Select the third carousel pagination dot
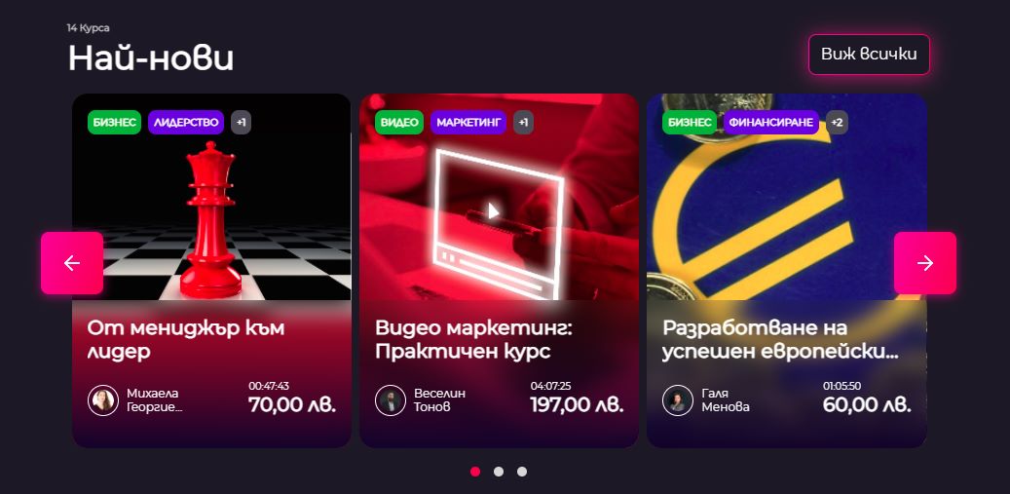Image resolution: width=1010 pixels, height=494 pixels. pyautogui.click(x=522, y=472)
